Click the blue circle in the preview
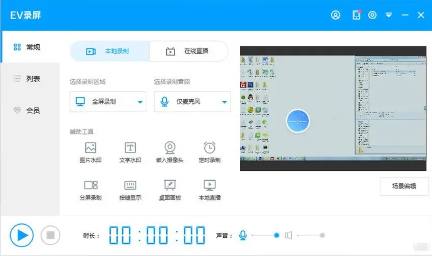 298,121
